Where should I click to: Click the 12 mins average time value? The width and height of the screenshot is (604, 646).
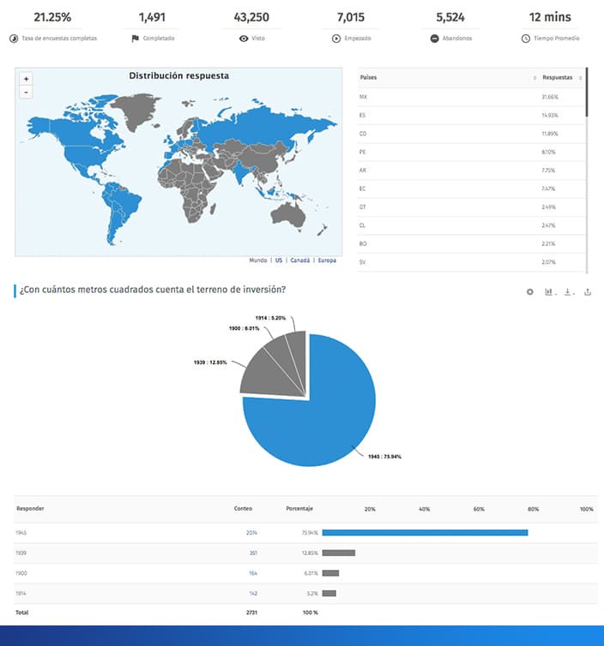tap(550, 17)
